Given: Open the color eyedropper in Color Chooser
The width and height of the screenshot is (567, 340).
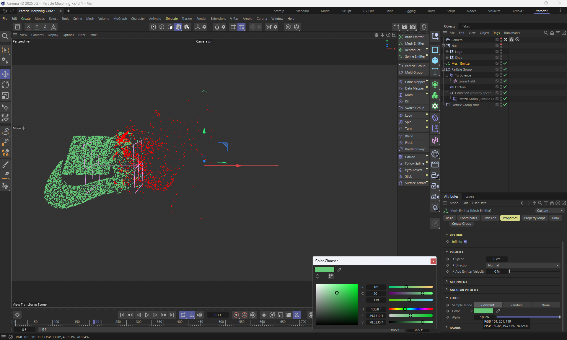Looking at the screenshot, I should (x=340, y=269).
